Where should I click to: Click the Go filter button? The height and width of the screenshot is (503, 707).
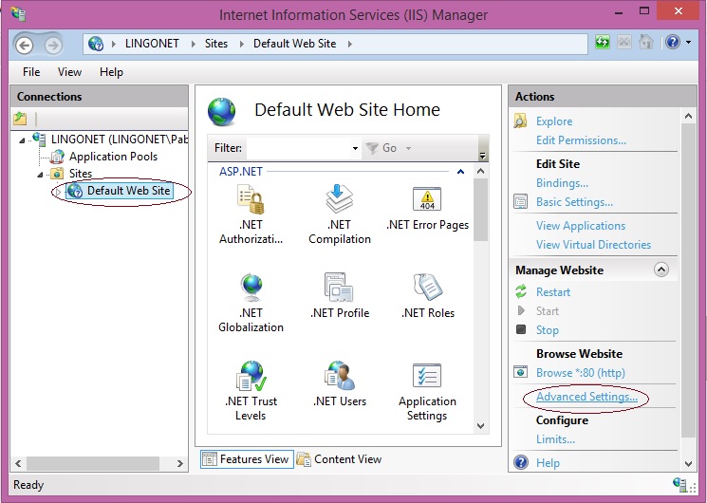382,148
